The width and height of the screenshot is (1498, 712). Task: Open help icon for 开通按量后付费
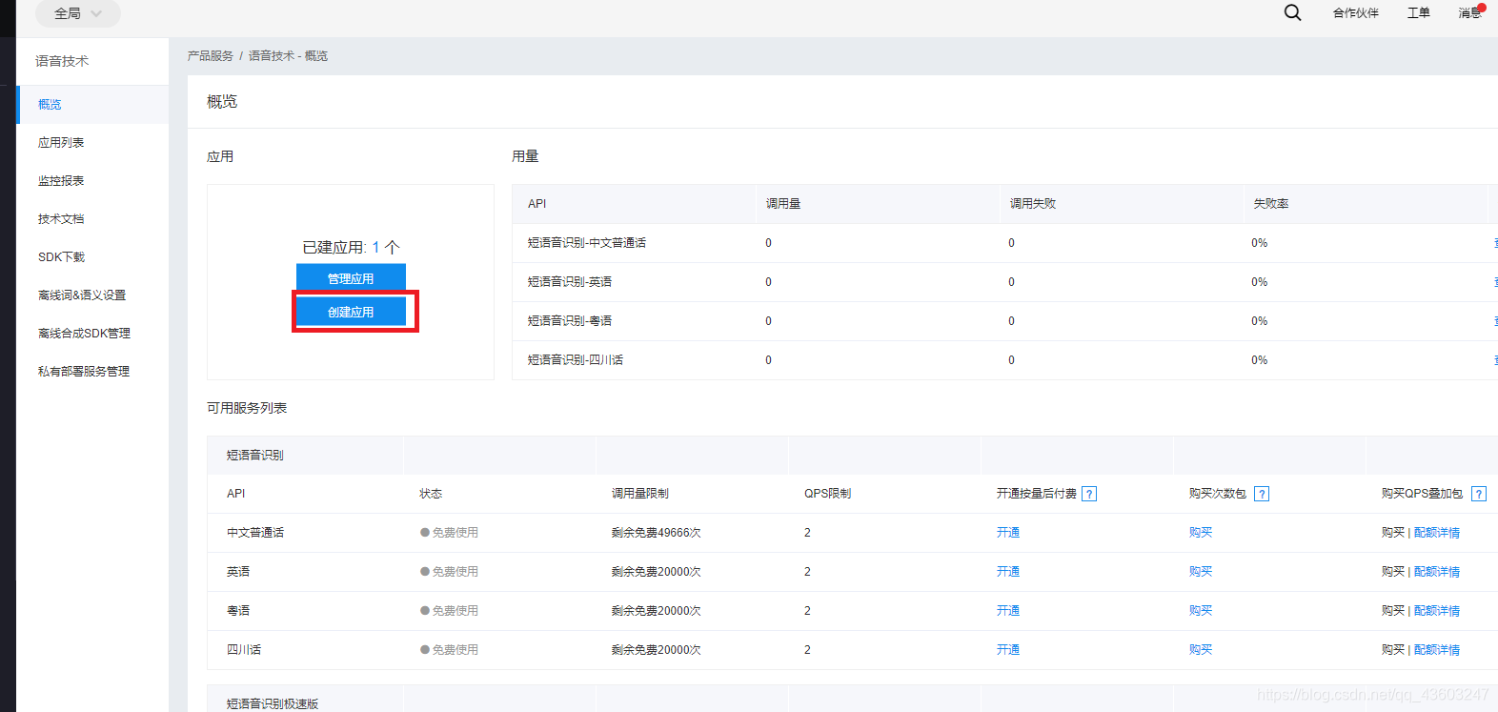(1089, 494)
